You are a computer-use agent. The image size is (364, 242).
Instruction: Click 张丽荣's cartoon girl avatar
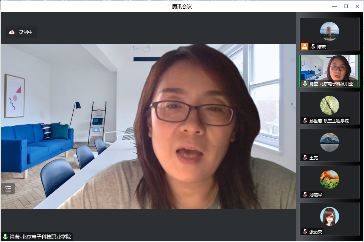point(329,216)
